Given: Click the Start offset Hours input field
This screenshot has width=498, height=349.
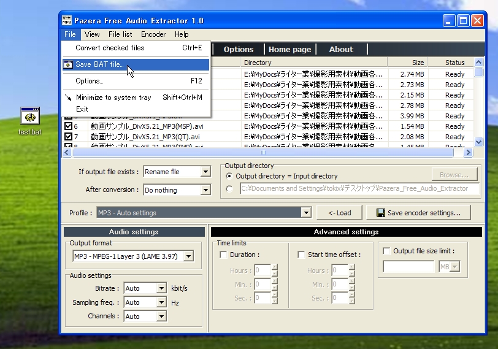Looking at the screenshot, I should click(340, 270).
